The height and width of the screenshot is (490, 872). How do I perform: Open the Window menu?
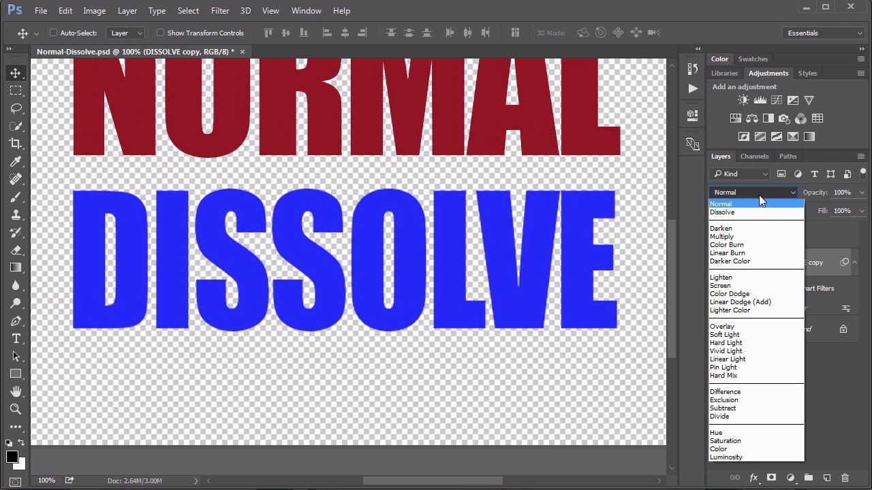pos(307,11)
